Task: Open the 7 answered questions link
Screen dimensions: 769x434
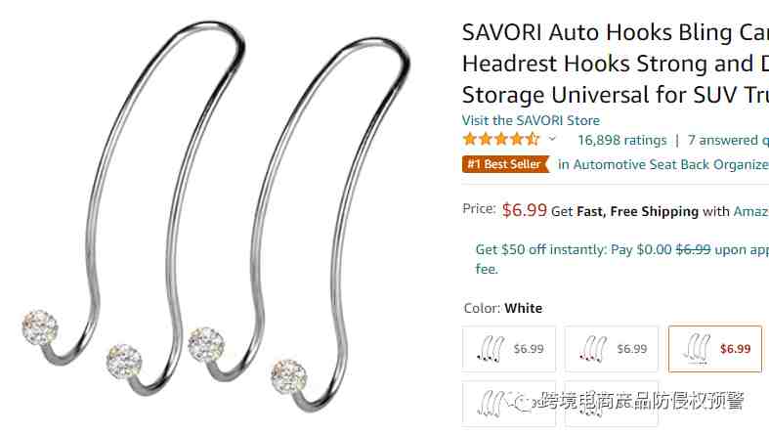Action: (728, 140)
